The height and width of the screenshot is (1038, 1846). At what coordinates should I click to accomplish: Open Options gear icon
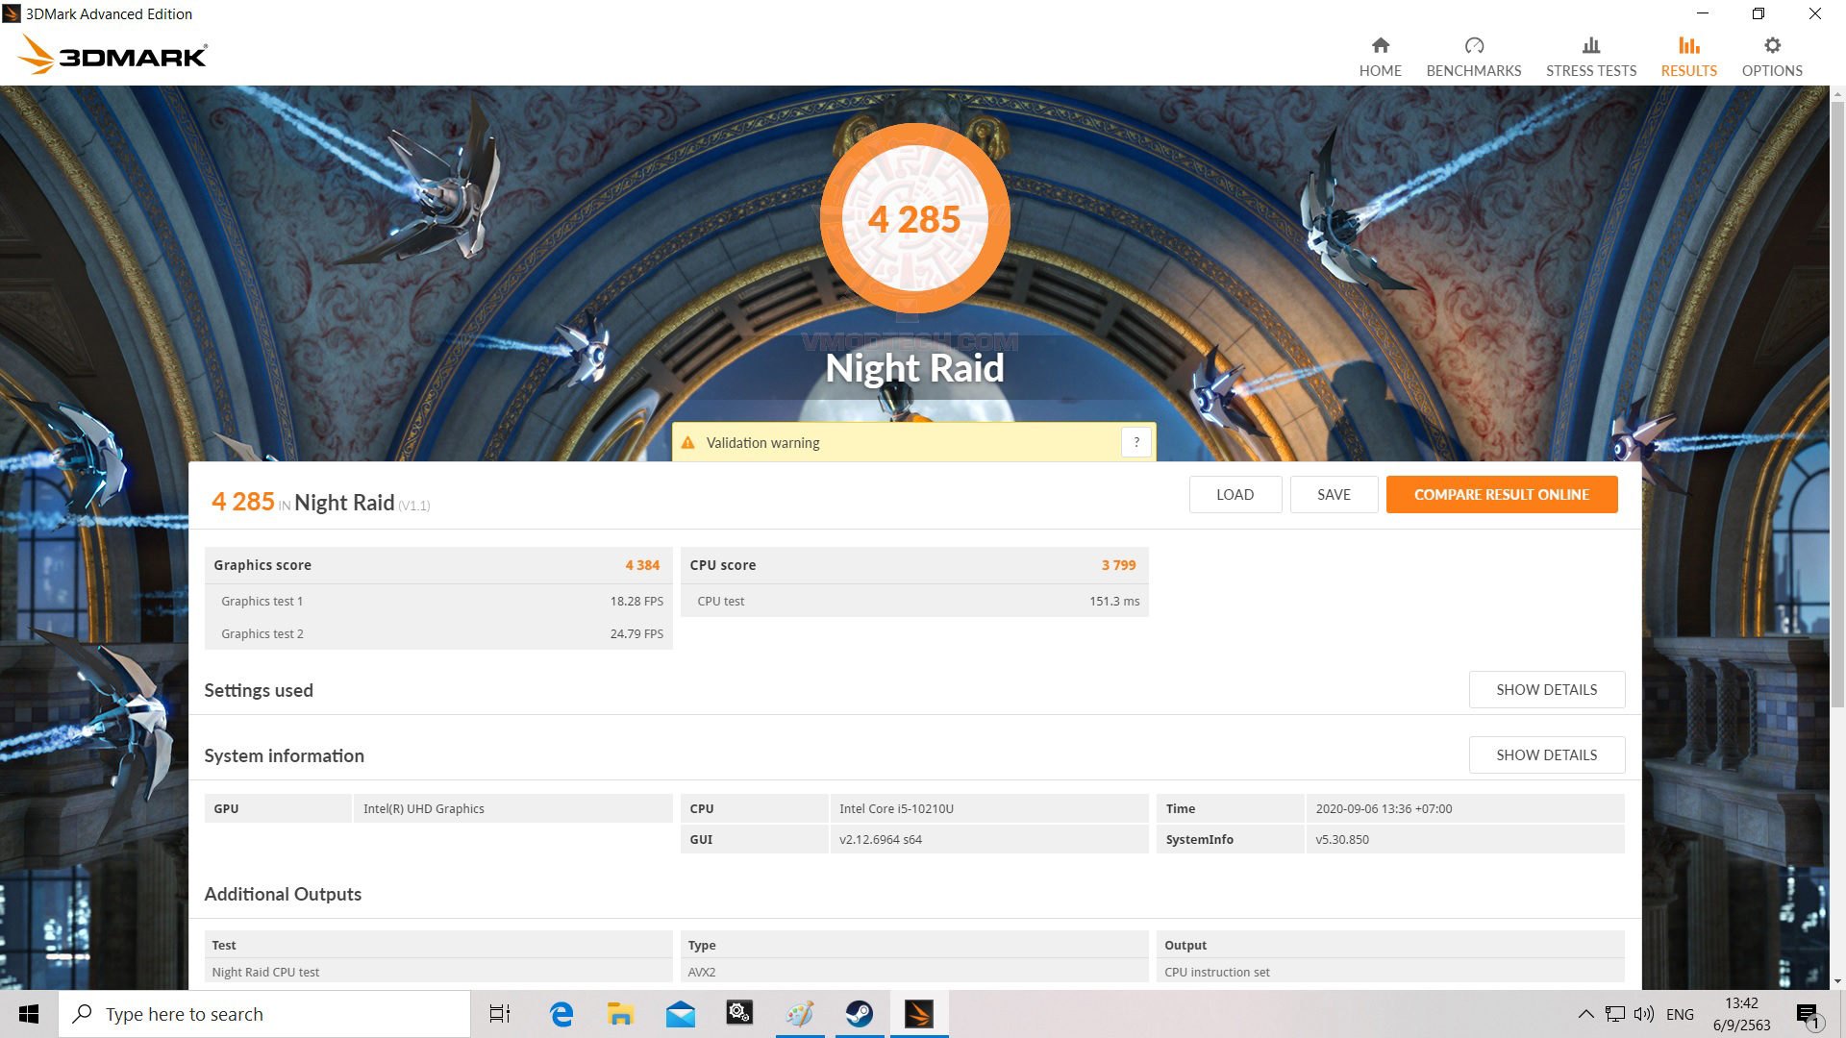(1771, 46)
